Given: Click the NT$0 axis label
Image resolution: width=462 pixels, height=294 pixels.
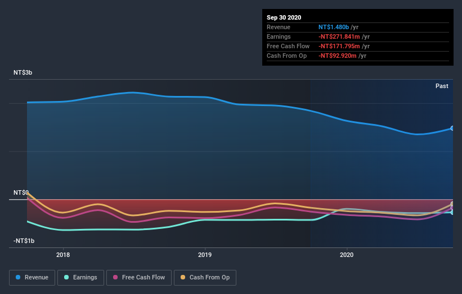Looking at the screenshot, I should pyautogui.click(x=21, y=192).
